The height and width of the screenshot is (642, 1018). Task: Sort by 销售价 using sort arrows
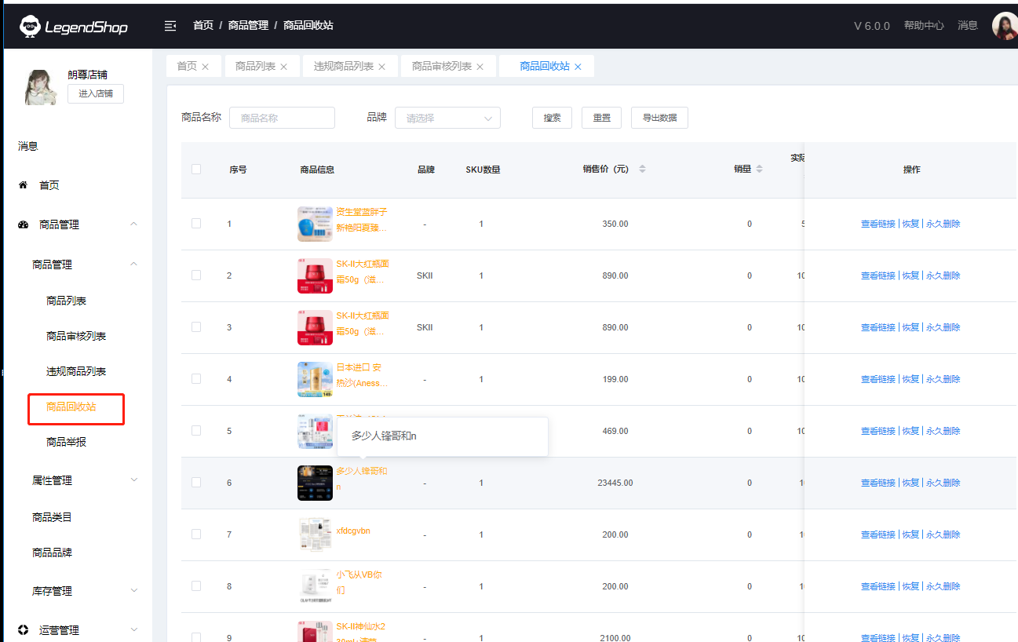coord(642,170)
